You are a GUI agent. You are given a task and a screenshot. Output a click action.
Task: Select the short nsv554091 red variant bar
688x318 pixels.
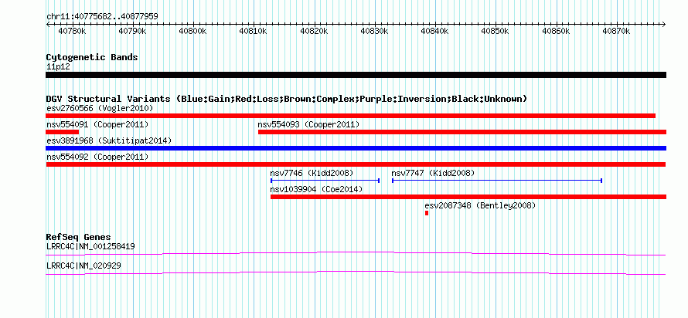coord(63,132)
